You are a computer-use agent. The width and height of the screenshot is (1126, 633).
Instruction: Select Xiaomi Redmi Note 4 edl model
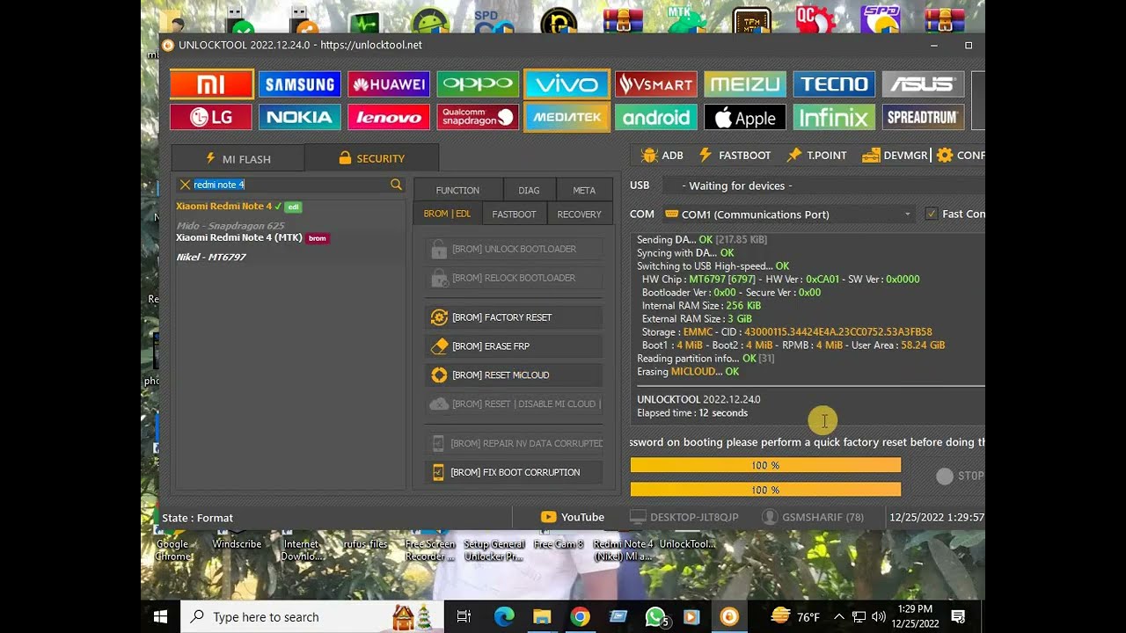(x=238, y=207)
